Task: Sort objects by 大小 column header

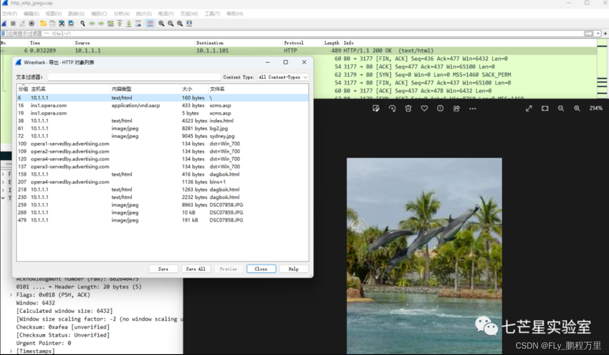Action: 194,89
